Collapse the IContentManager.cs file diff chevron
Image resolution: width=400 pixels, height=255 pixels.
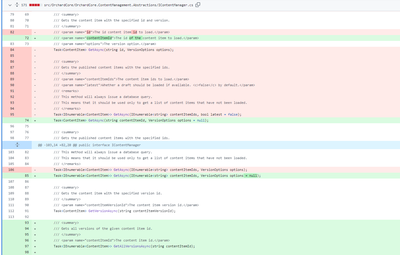point(10,5)
